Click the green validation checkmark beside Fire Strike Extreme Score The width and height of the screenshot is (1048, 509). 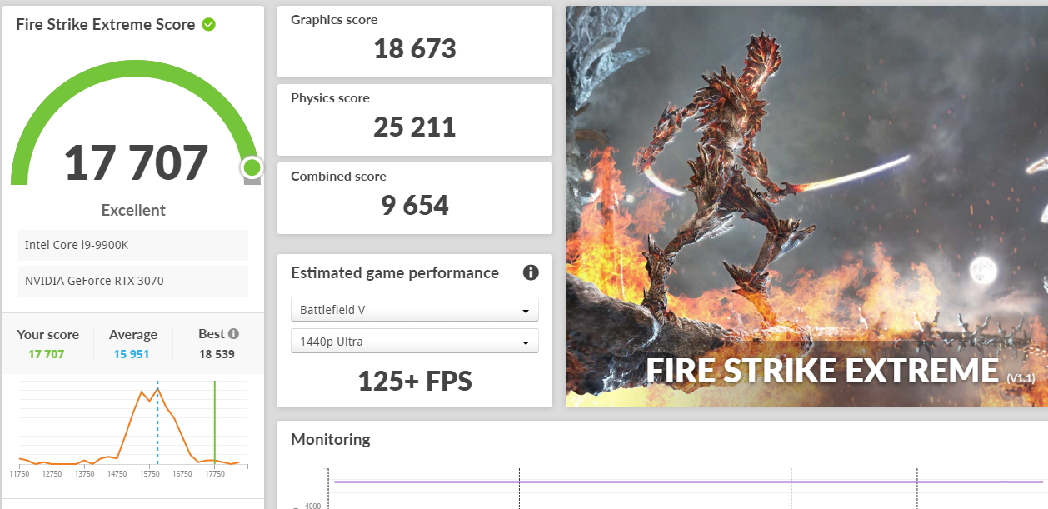click(x=209, y=24)
